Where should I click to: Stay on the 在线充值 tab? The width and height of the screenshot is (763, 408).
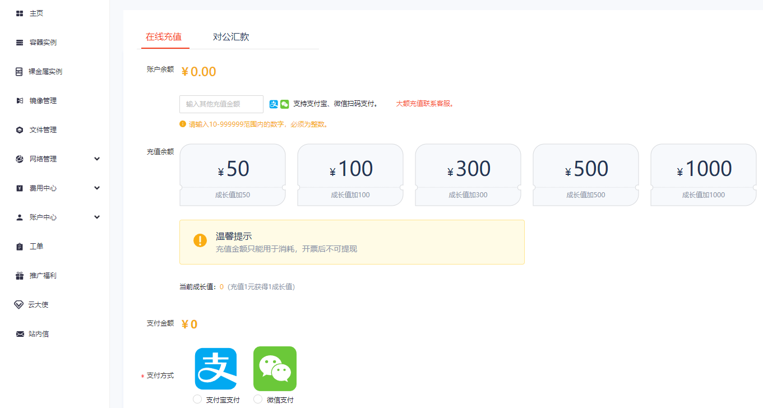[x=165, y=36]
